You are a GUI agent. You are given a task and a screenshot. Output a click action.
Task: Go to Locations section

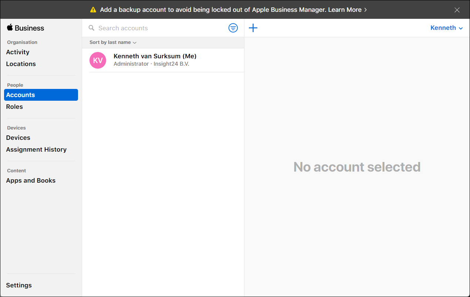click(x=21, y=64)
